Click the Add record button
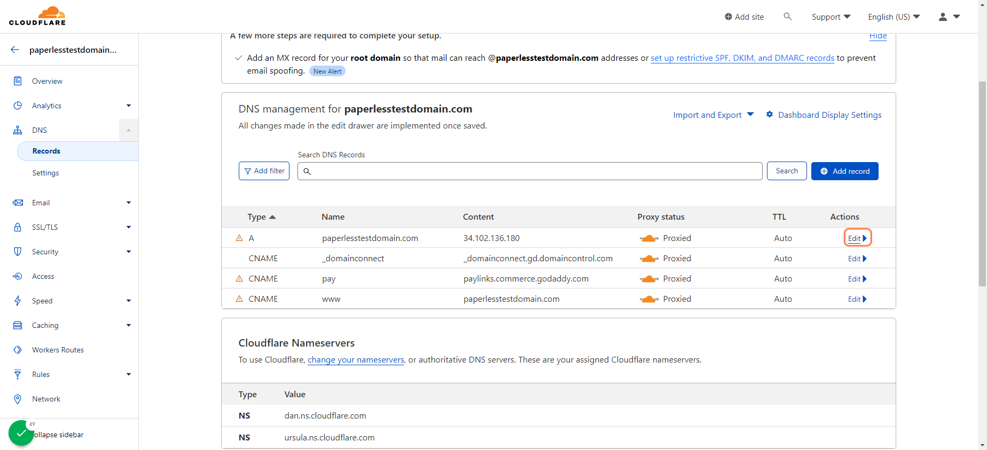 pyautogui.click(x=845, y=171)
